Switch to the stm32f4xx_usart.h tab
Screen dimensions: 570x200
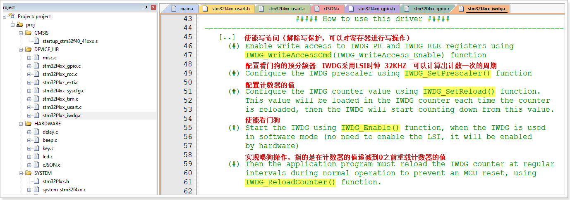tap(227, 8)
